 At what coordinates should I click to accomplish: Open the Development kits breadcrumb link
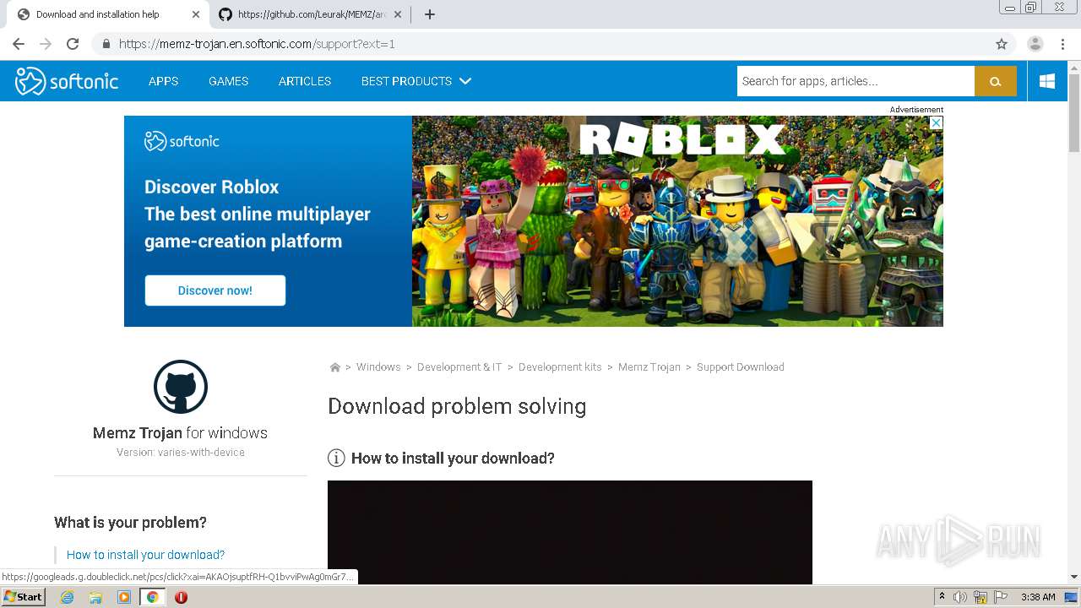click(x=560, y=367)
